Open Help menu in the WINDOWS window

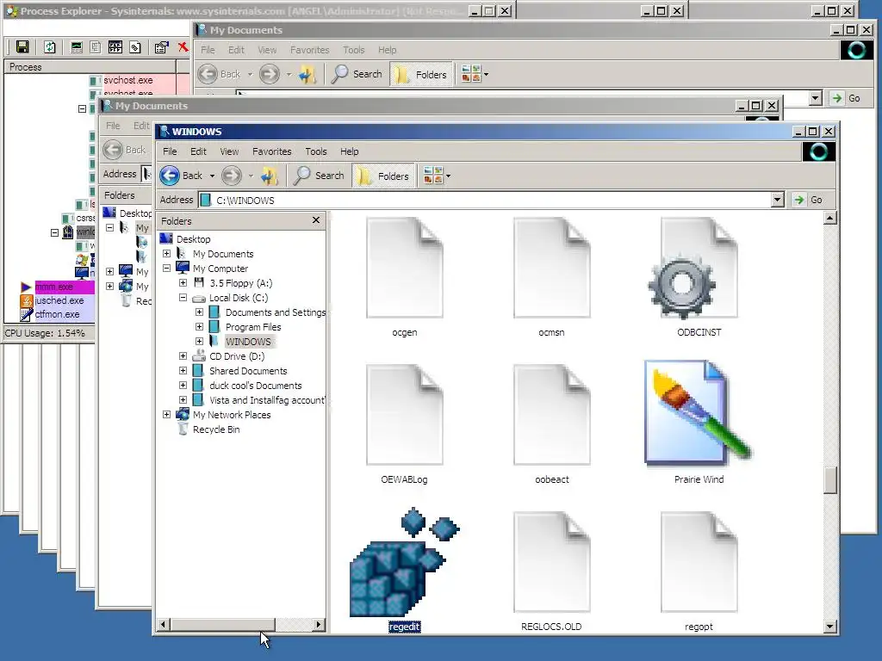[x=350, y=151]
